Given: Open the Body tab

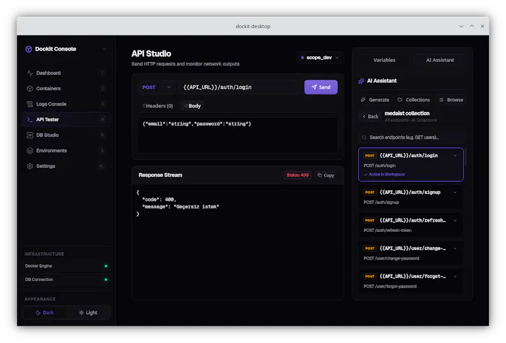Looking at the screenshot, I should pyautogui.click(x=193, y=105).
